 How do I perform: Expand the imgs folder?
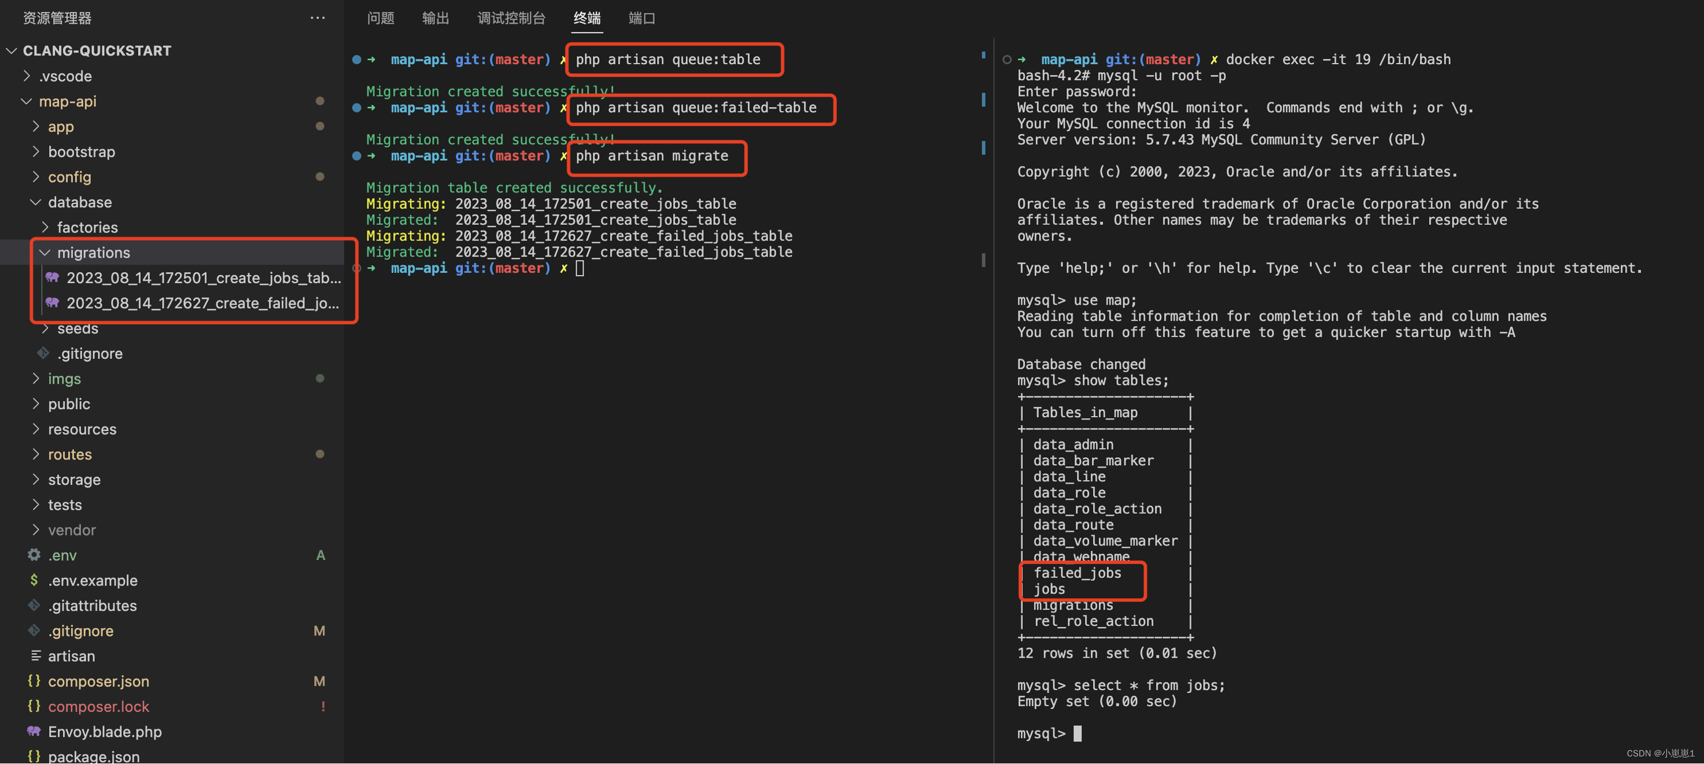[36, 379]
